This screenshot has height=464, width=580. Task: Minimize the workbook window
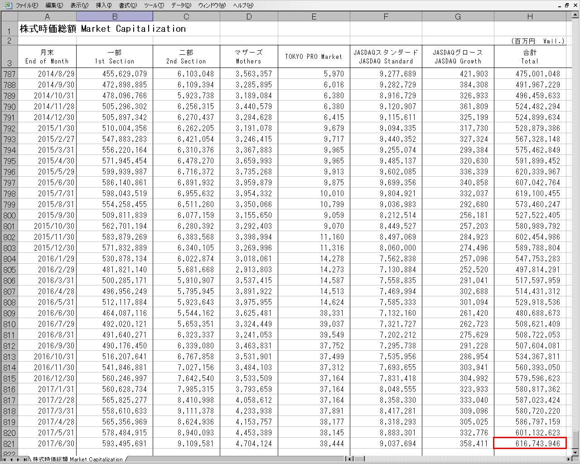click(560, 5)
